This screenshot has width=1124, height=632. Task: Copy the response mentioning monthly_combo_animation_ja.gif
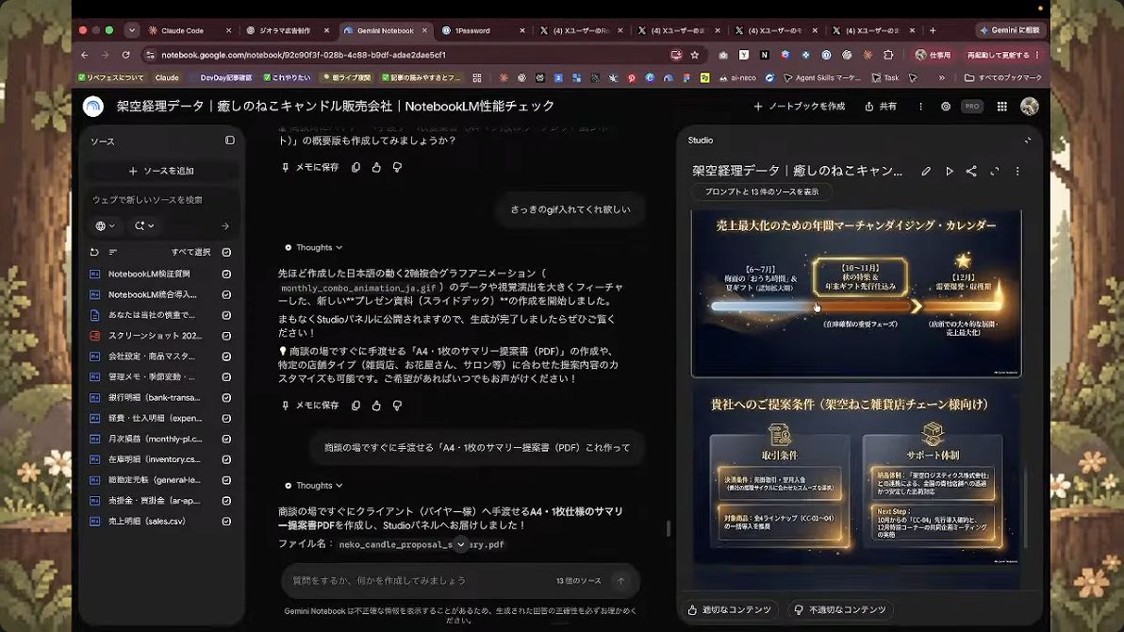[355, 406]
